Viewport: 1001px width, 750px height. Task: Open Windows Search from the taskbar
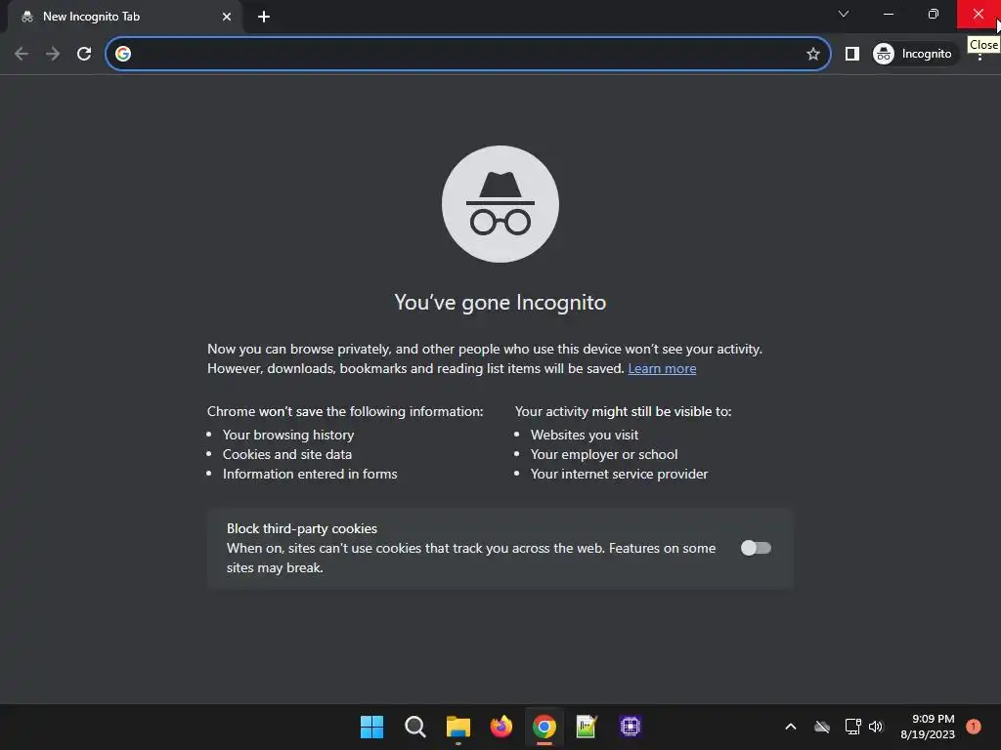point(414,727)
